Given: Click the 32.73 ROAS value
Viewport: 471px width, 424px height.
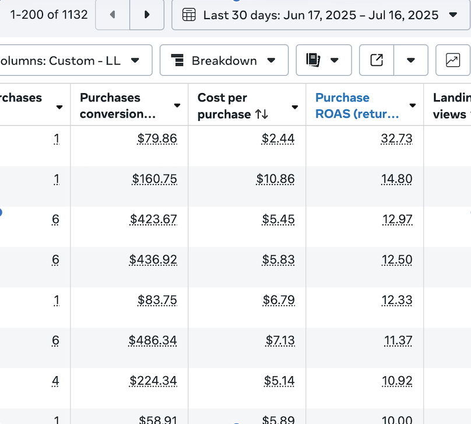Looking at the screenshot, I should (x=396, y=139).
